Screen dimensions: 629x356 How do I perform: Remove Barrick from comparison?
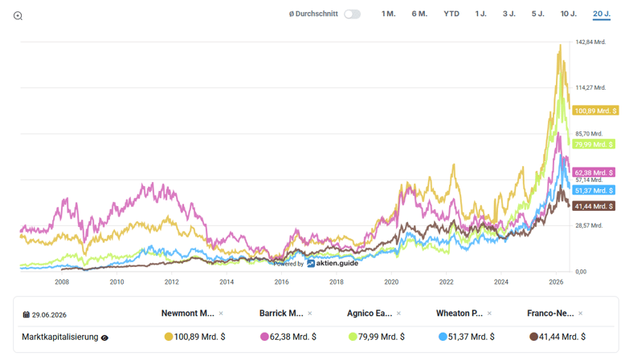coord(310,314)
